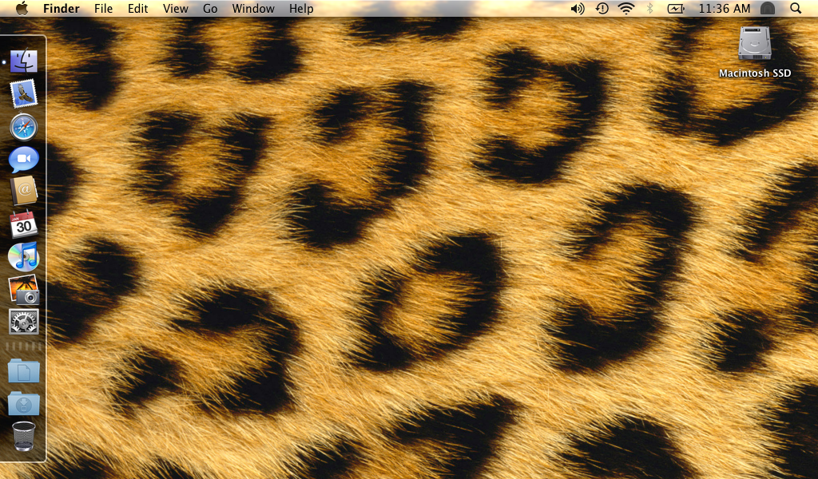Open the Help menu
The height and width of the screenshot is (479, 818).
point(301,9)
